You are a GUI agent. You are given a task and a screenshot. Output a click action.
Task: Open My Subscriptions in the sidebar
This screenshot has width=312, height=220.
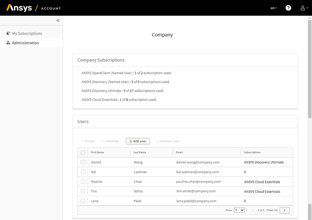27,33
